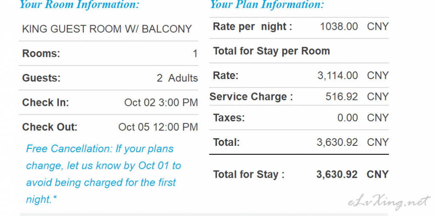Image resolution: width=435 pixels, height=216 pixels.
Task: Click the Guests label
Action: 41,78
